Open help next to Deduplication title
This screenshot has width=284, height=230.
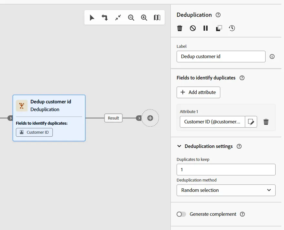(218, 15)
